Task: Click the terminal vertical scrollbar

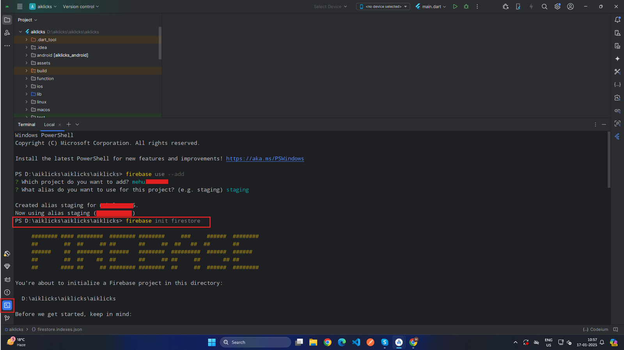Action: coord(609,160)
